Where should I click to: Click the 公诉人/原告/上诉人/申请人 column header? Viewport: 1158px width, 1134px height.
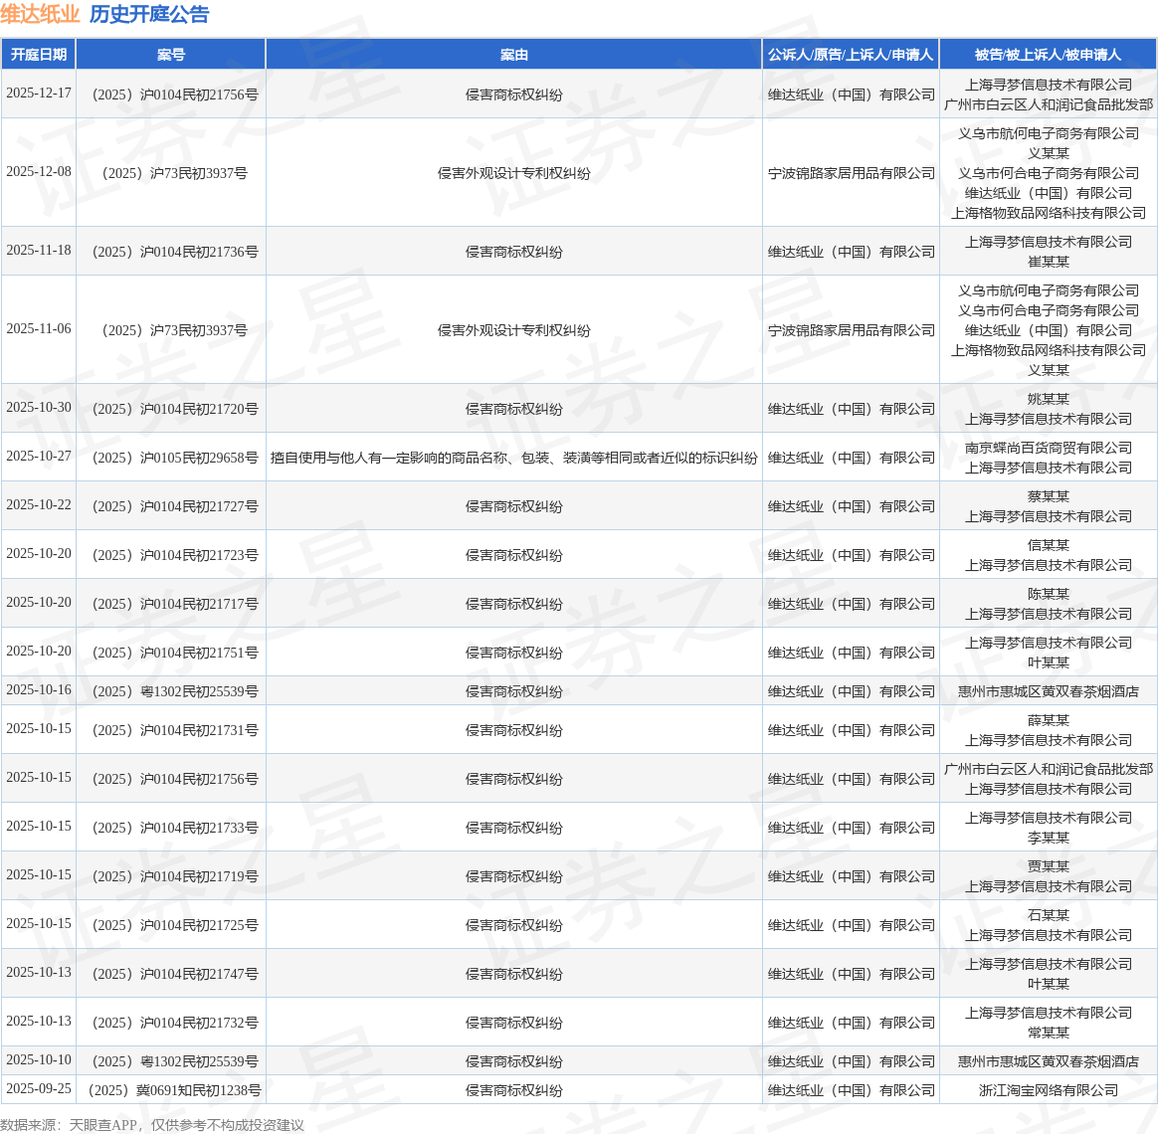tap(851, 55)
